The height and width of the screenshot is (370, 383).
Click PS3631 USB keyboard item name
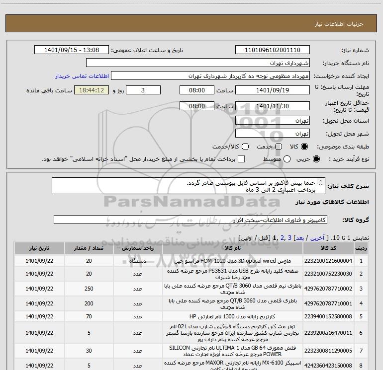click(x=233, y=274)
